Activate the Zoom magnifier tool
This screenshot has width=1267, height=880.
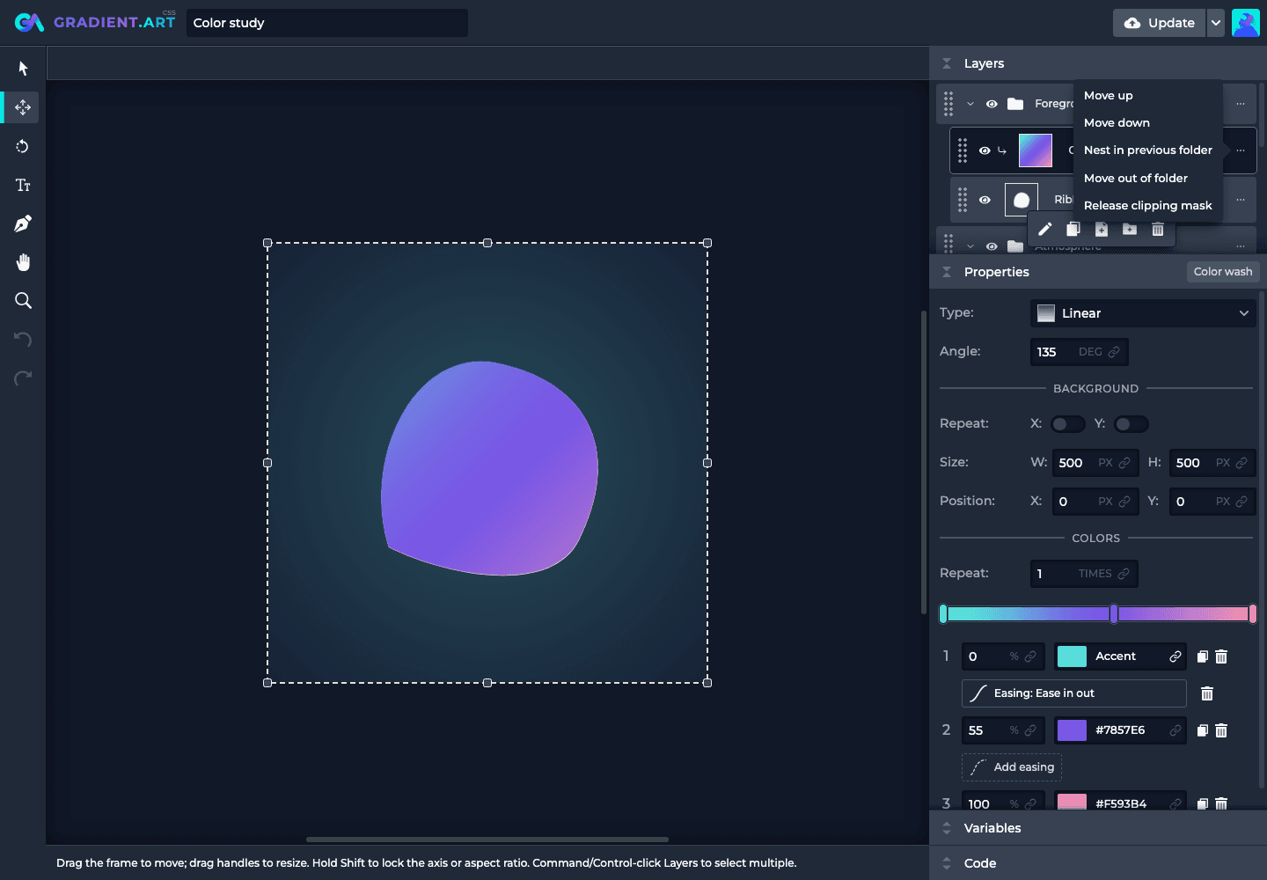[x=23, y=301]
